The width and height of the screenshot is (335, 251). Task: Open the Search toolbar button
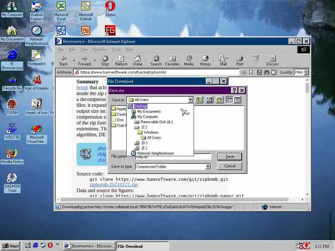tap(156, 60)
